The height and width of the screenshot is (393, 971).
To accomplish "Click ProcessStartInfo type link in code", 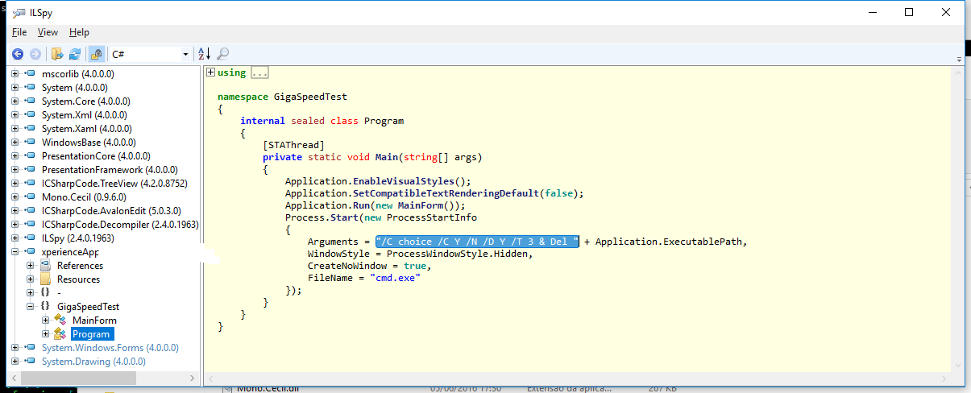I will 432,217.
